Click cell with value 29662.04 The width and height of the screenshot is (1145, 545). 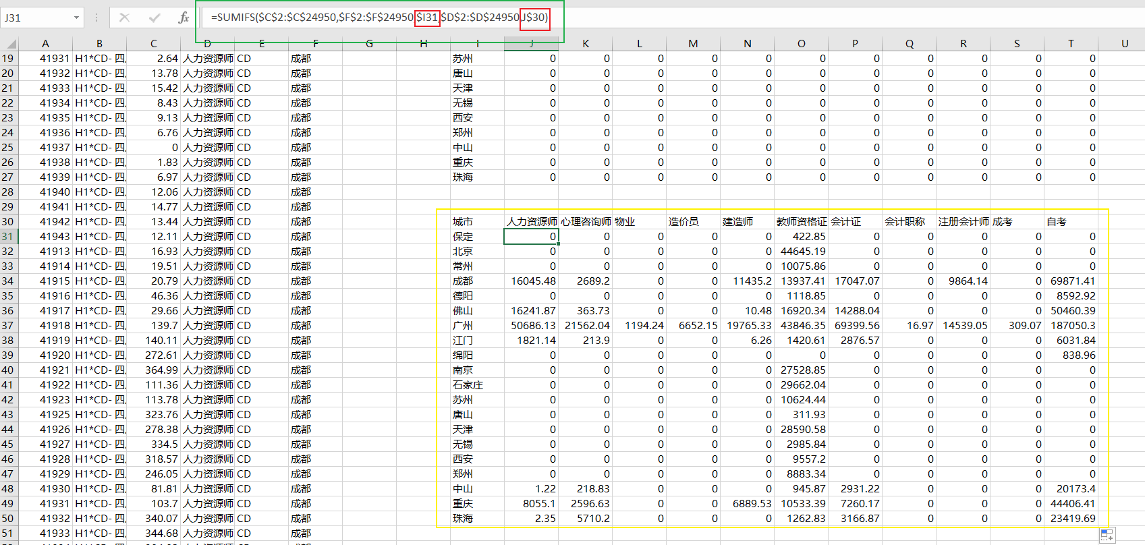tap(802, 385)
